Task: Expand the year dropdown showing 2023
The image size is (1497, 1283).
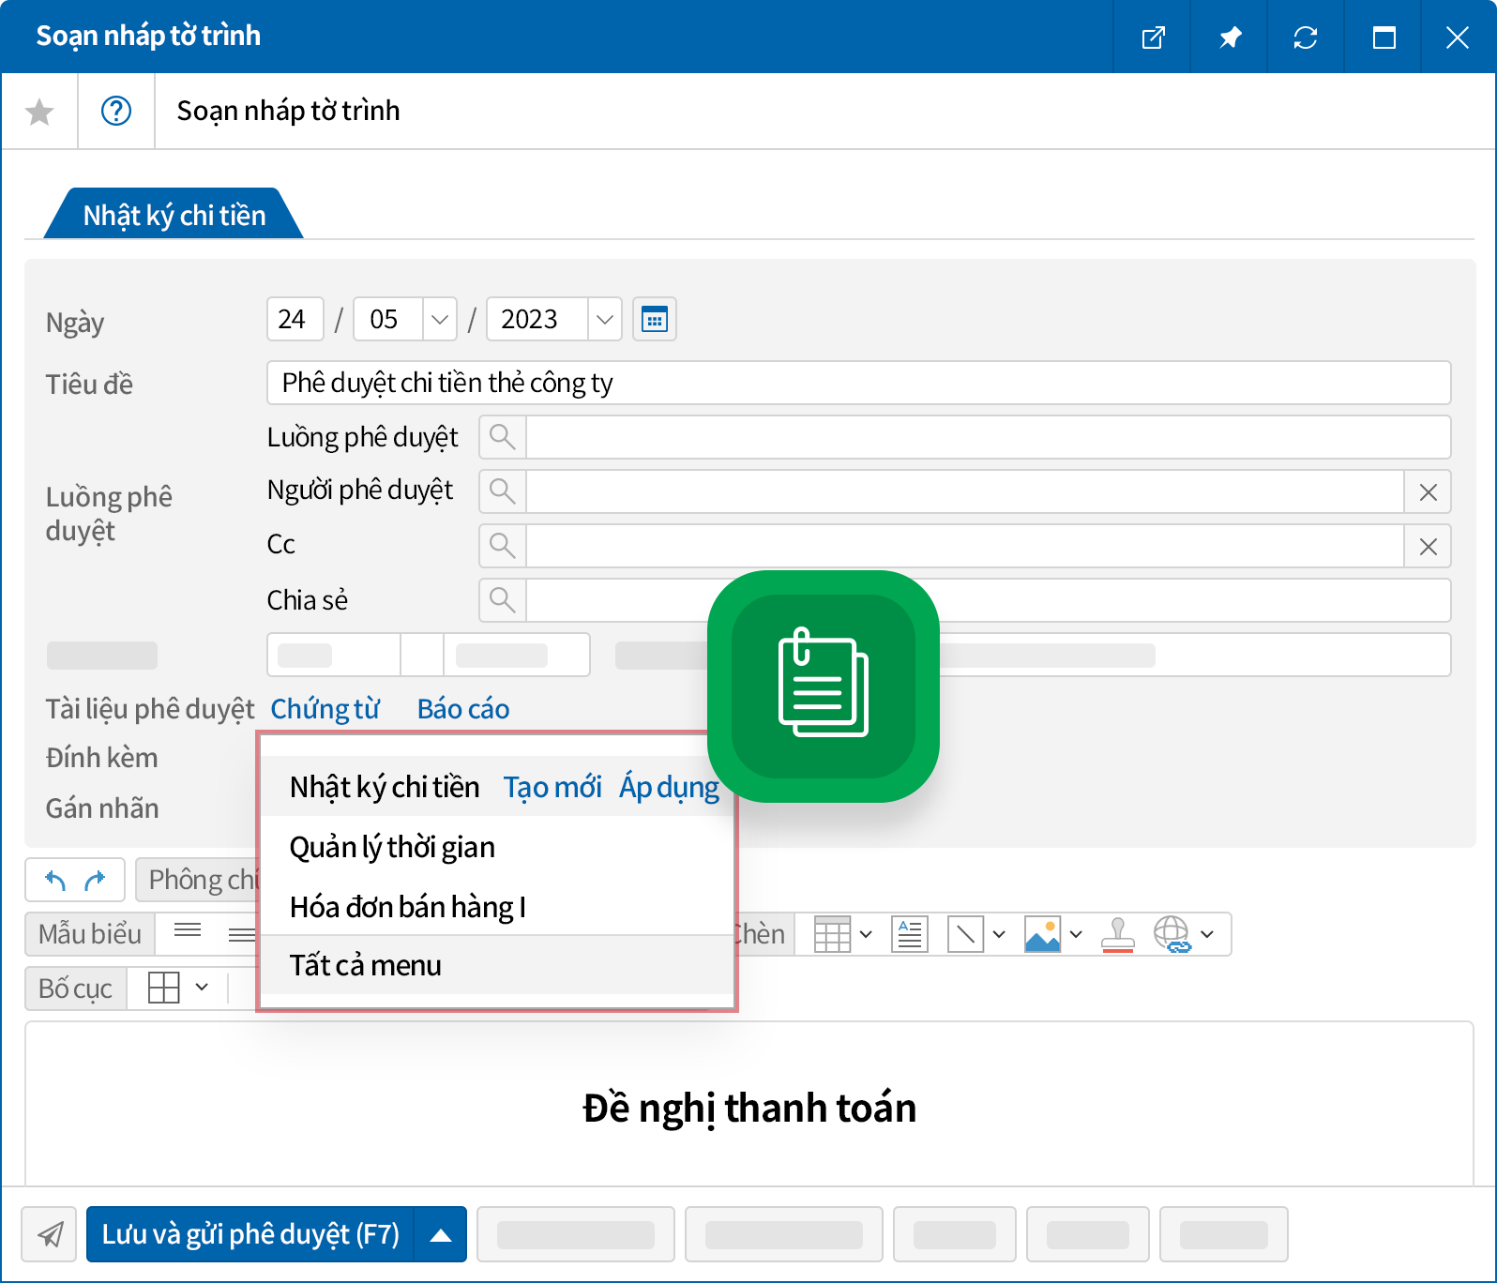Action: pos(605,320)
